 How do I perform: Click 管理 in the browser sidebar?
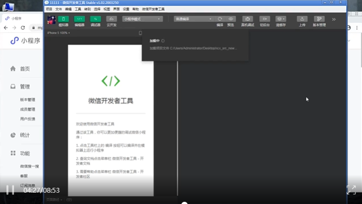[25, 87]
